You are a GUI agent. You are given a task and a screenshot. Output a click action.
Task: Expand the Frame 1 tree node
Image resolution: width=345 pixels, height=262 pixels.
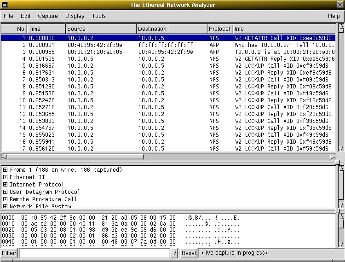tap(5, 170)
